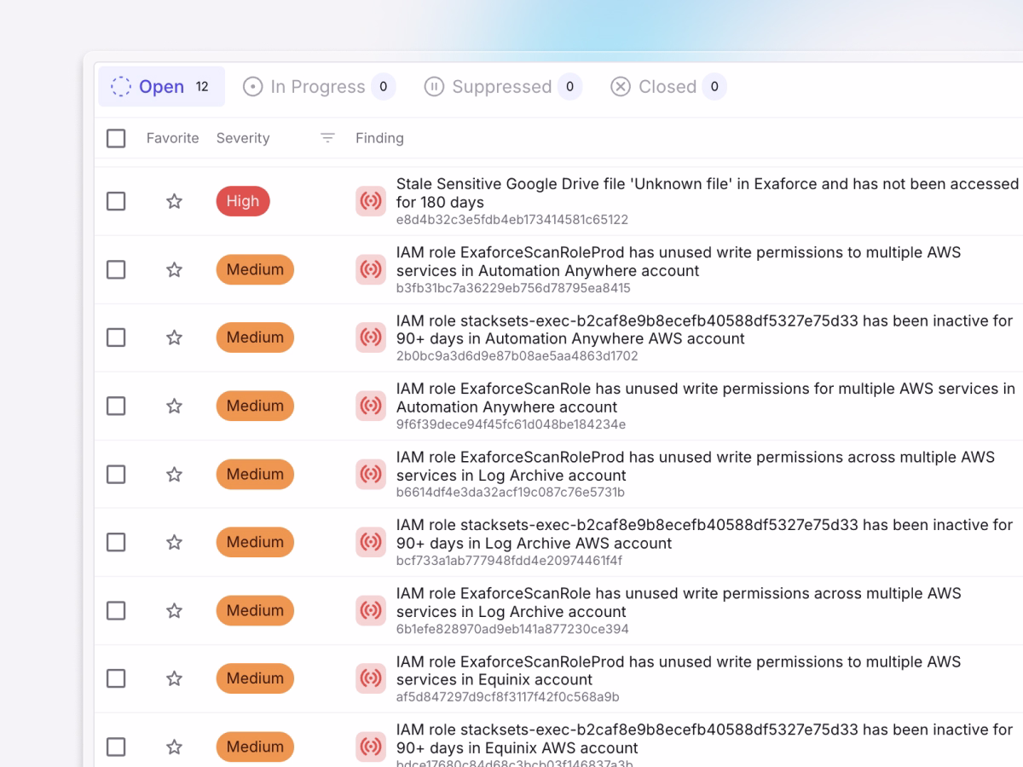1023x767 pixels.
Task: Switch to the Closed tab
Action: coord(668,86)
